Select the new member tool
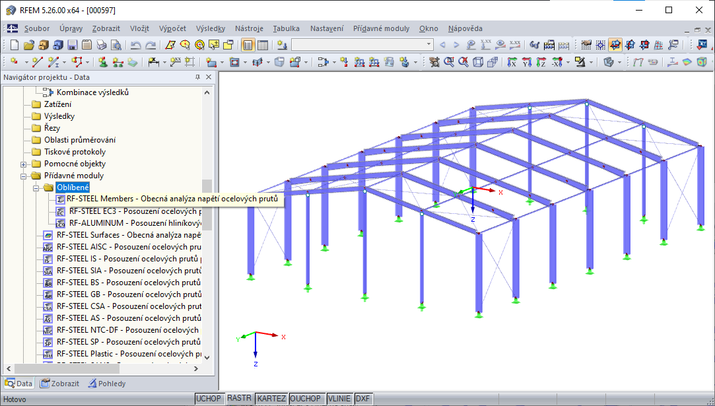 54,62
